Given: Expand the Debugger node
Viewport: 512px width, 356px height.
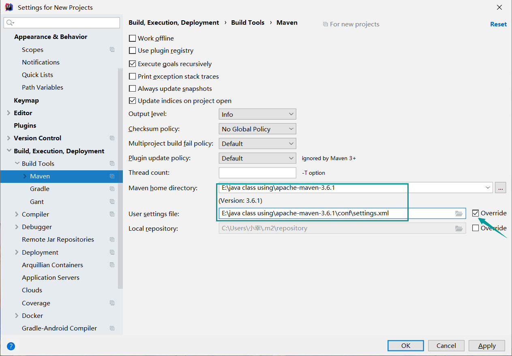Looking at the screenshot, I should [17, 227].
